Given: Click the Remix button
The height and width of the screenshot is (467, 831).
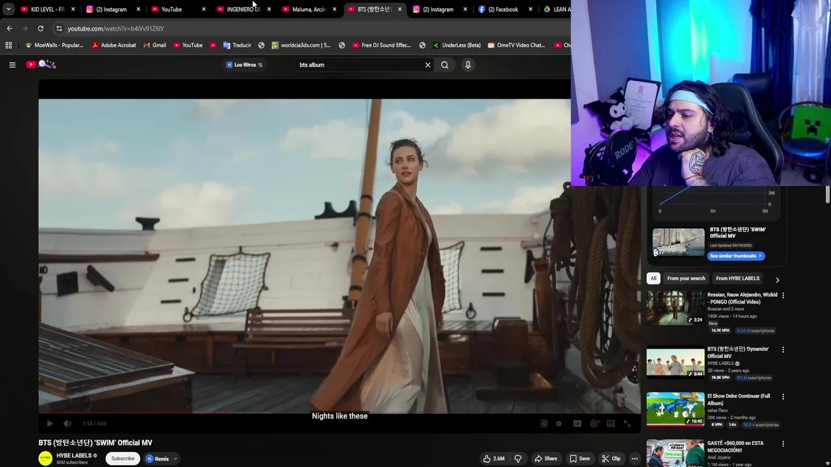Looking at the screenshot, I should pyautogui.click(x=157, y=459).
